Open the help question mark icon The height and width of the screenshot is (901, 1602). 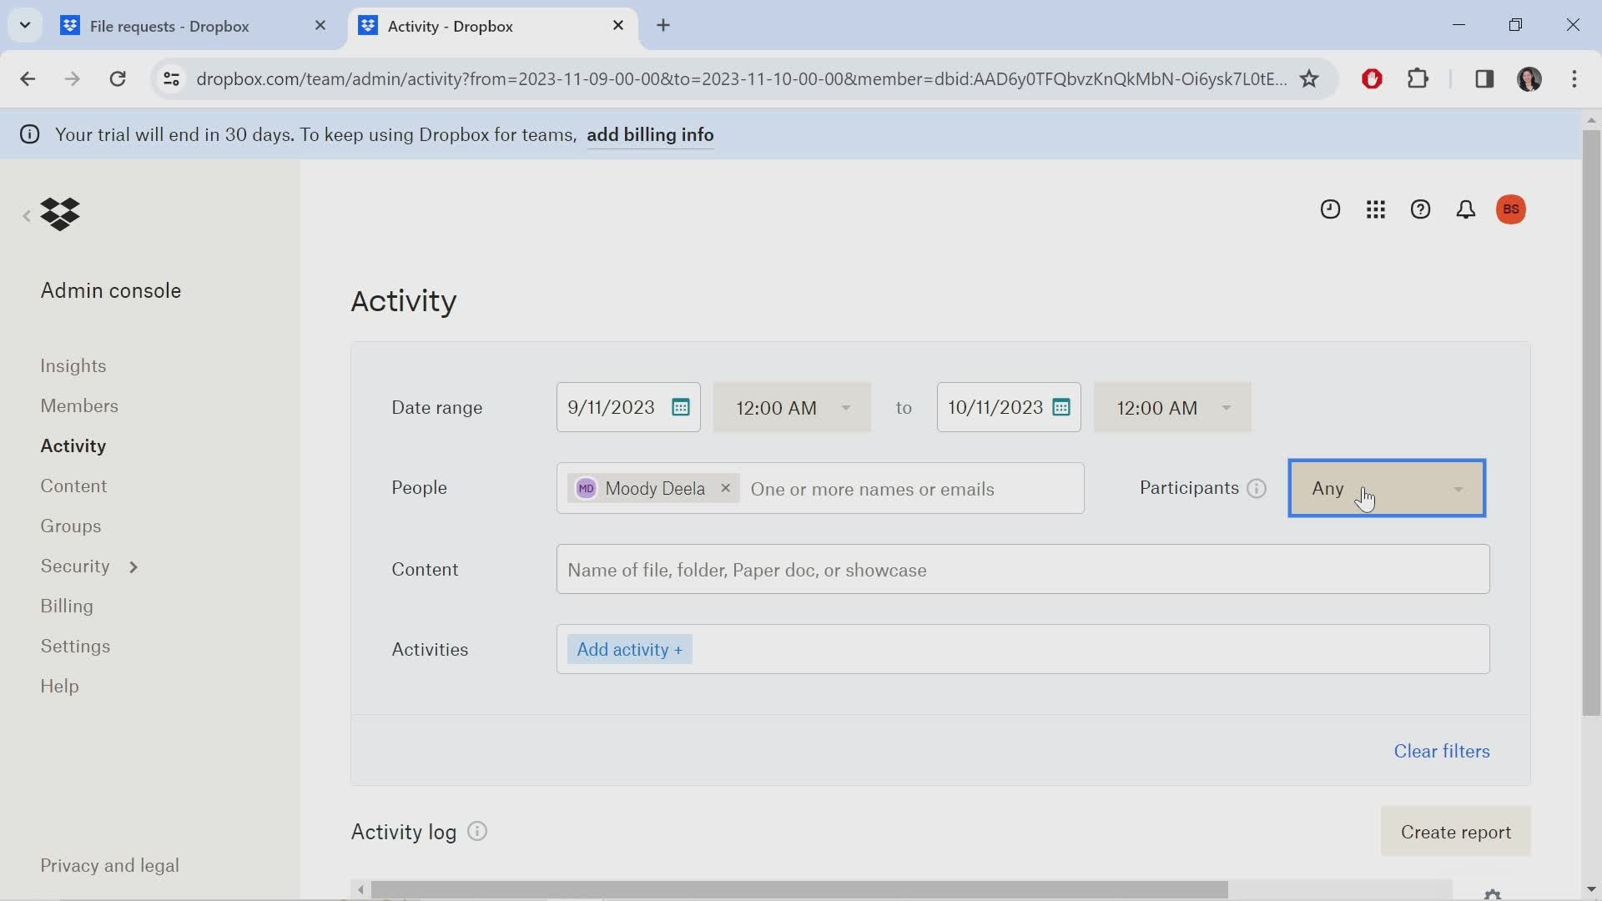[x=1420, y=209]
